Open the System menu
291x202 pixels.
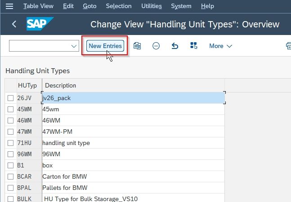(x=181, y=6)
